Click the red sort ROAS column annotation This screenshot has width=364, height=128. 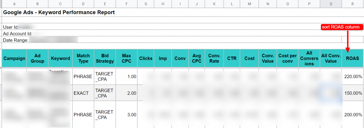(x=342, y=27)
